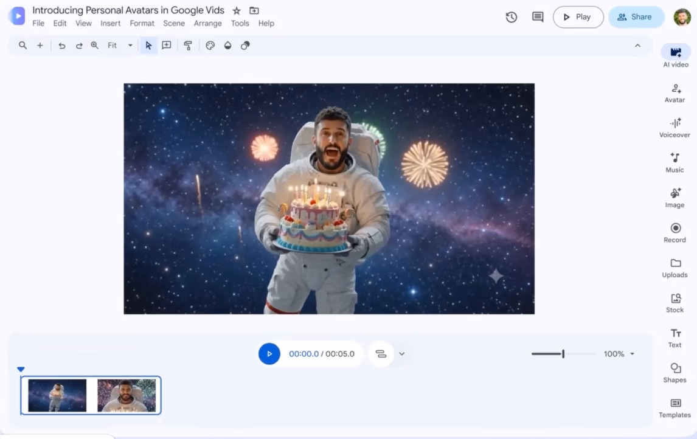Open the Voiceover panel
Viewport: 697px width, 439px height.
674,128
